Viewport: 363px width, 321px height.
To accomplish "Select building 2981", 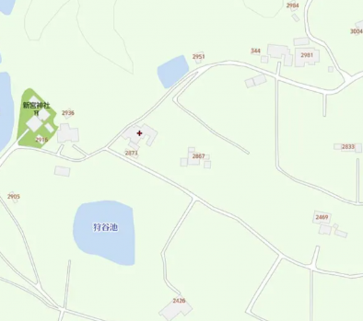I will point(307,55).
